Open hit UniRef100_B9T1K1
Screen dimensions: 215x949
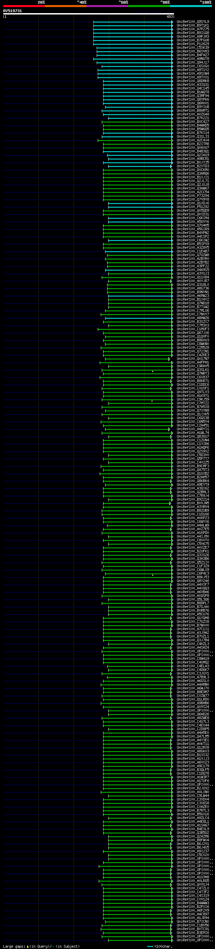tap(193, 26)
